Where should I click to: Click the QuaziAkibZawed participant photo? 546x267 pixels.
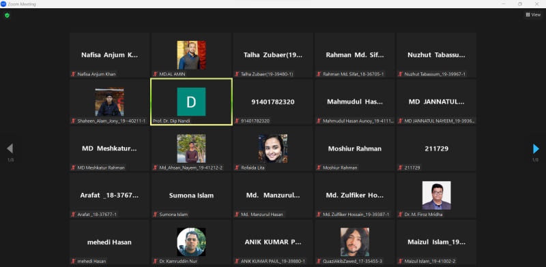[355, 242]
